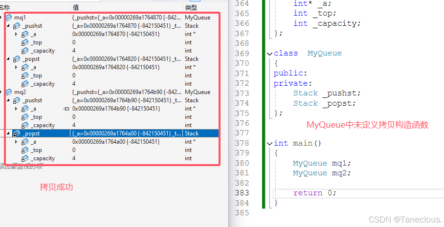Click the MyQueue type cell of mq1
This screenshot has height=227, width=444.
(198, 18)
